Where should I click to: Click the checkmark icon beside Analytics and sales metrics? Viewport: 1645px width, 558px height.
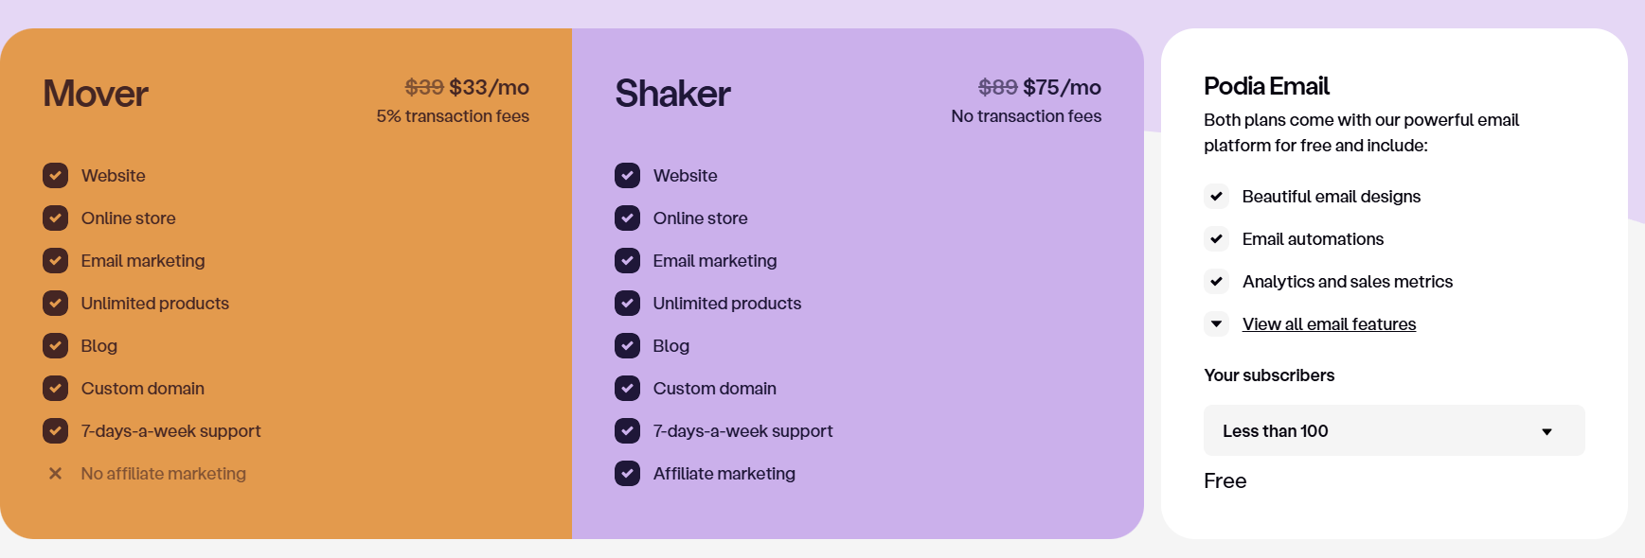1216,282
